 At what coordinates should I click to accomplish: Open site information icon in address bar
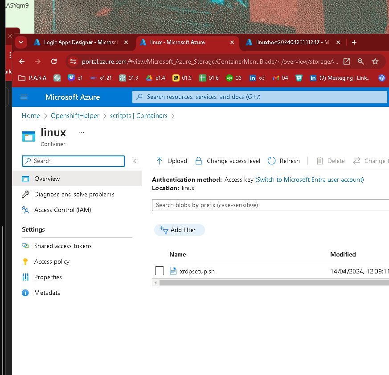(73, 61)
